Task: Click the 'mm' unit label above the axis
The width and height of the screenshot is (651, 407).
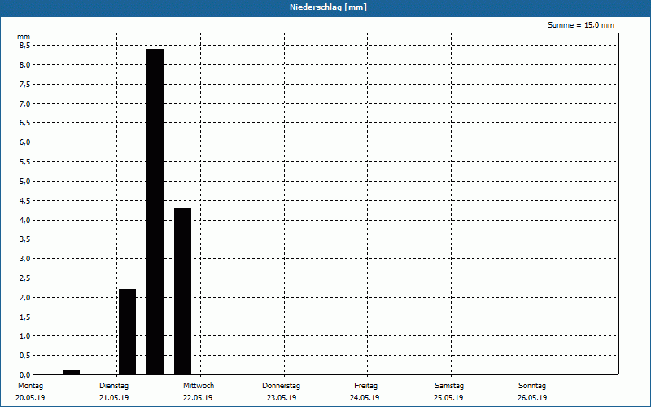Action: click(24, 37)
